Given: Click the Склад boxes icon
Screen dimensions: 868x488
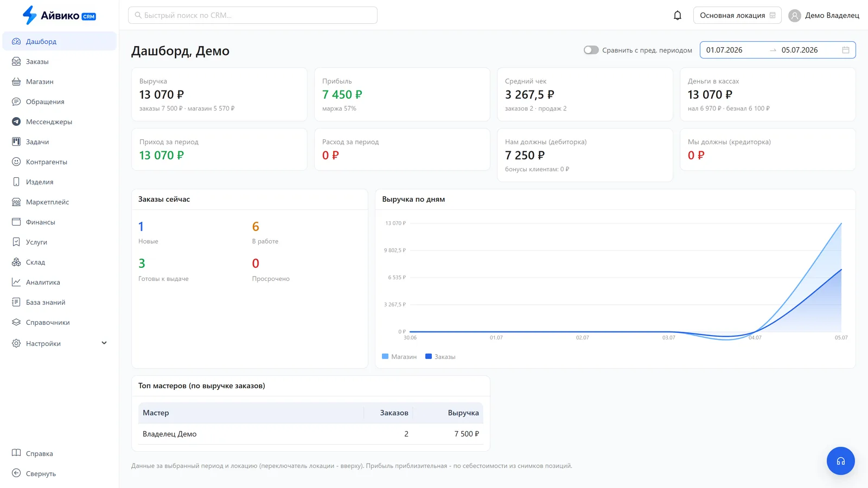Looking at the screenshot, I should [16, 262].
